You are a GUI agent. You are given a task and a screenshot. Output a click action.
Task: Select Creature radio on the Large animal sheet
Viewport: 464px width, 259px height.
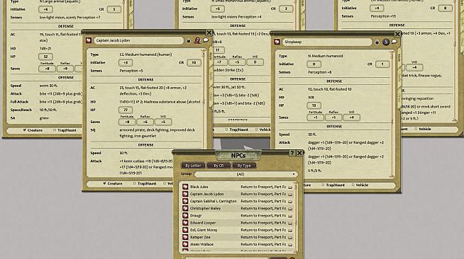(25, 130)
